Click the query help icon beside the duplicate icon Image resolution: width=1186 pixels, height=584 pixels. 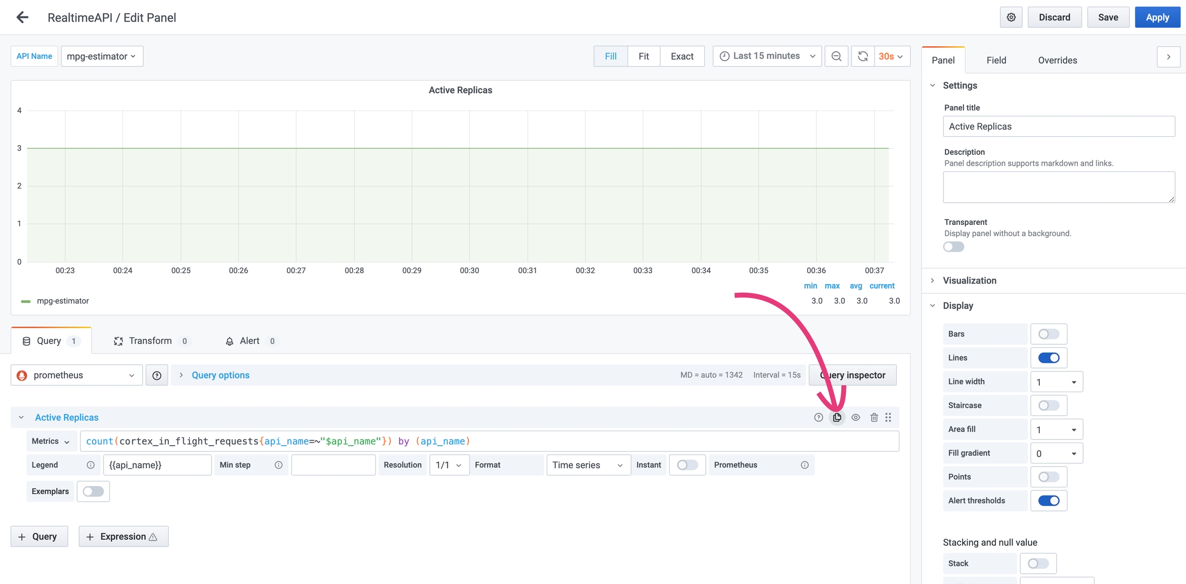pos(818,417)
